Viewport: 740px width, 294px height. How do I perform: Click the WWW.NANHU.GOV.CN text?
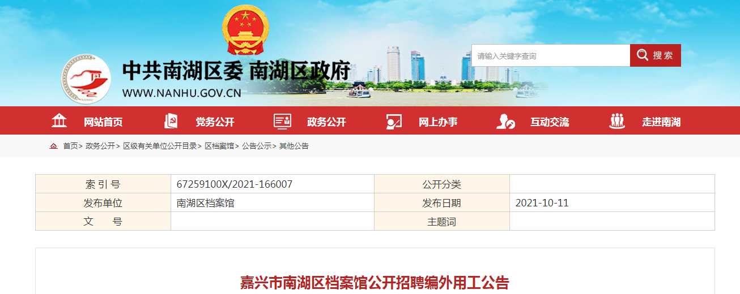pos(182,93)
